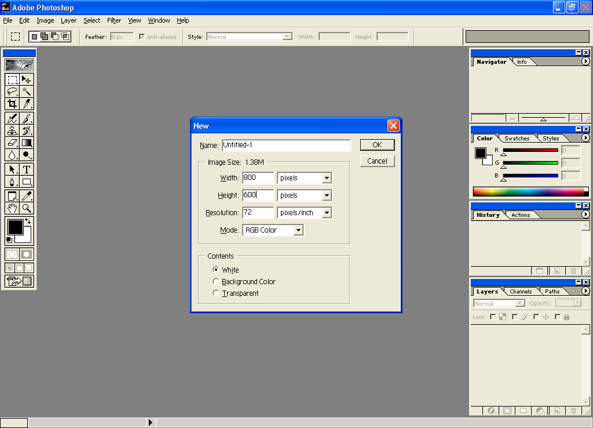Select the White contents radio button

[216, 270]
